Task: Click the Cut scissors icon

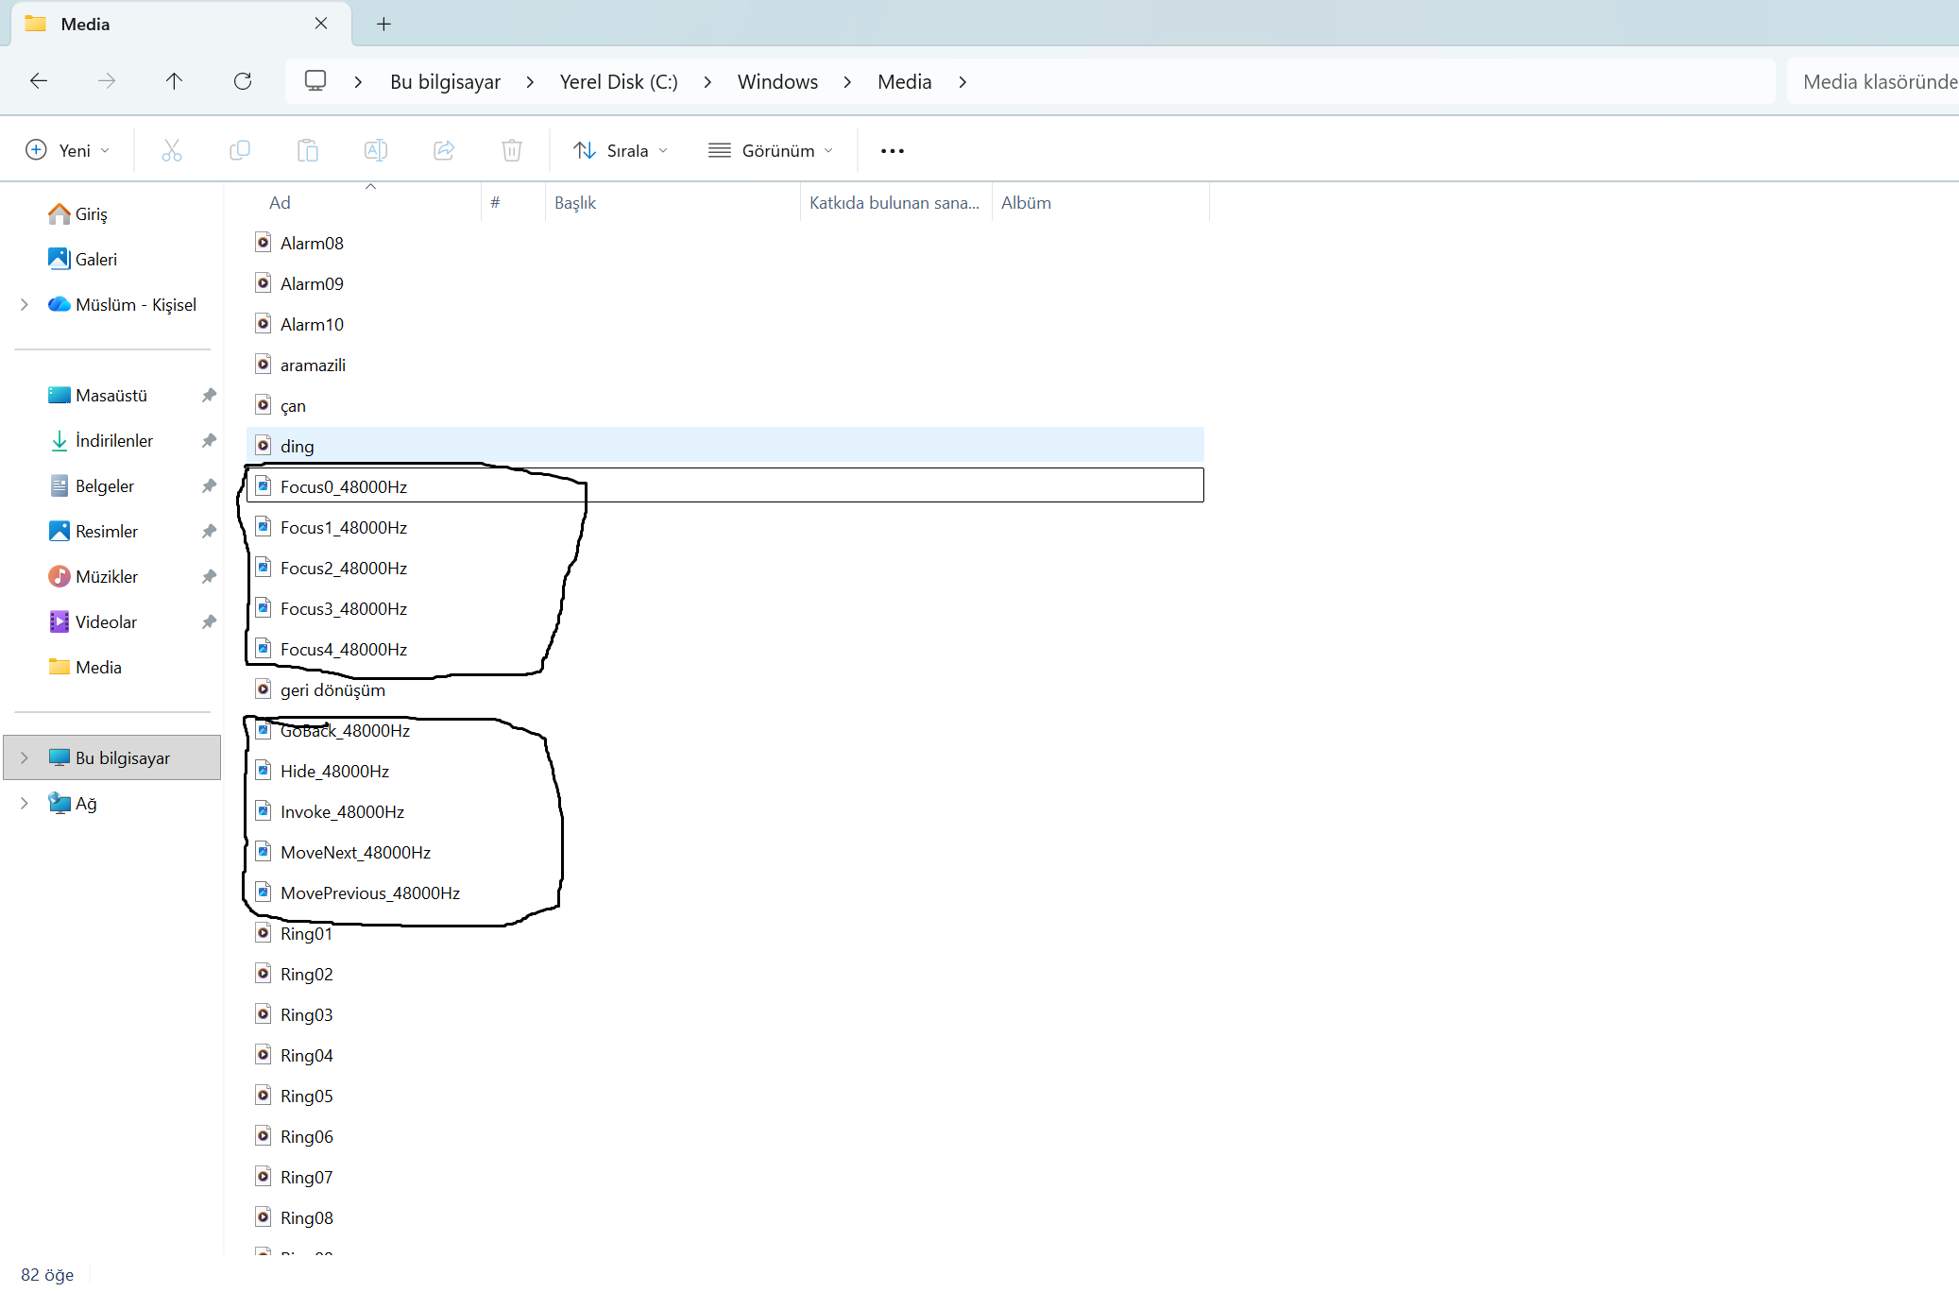Action: [171, 150]
